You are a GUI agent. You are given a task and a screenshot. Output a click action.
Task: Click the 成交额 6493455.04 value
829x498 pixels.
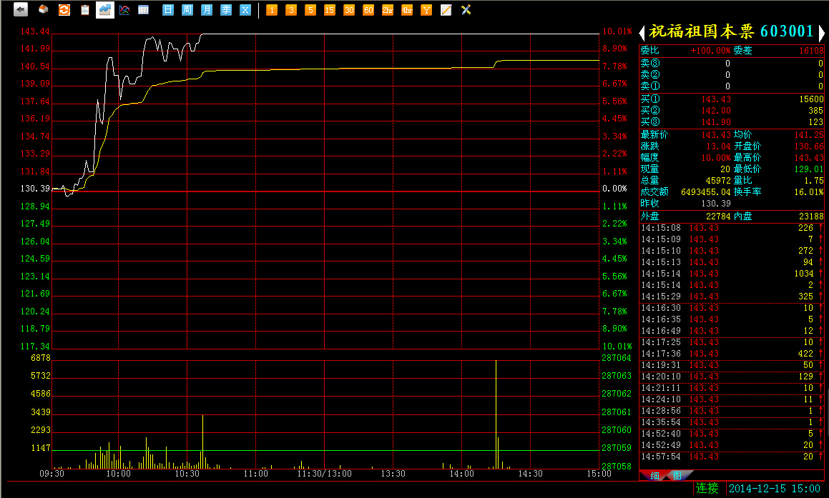point(705,192)
